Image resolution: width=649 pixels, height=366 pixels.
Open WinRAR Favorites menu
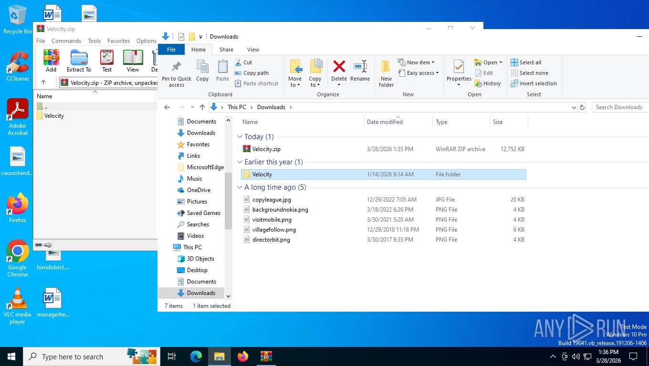(118, 41)
